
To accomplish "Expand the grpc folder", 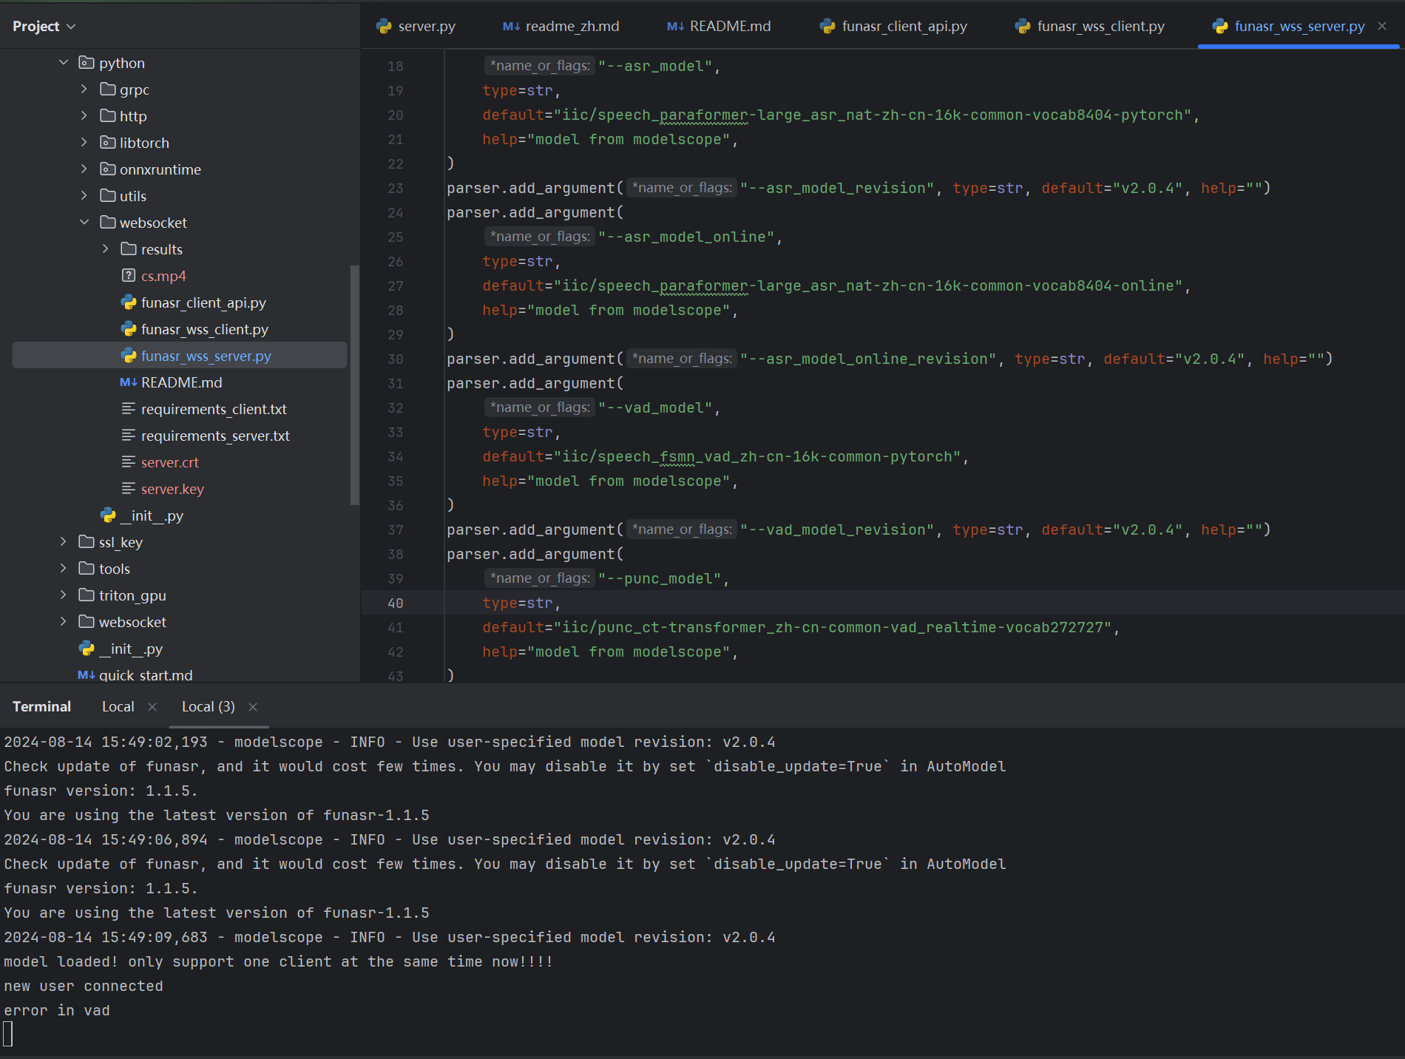I will [84, 89].
